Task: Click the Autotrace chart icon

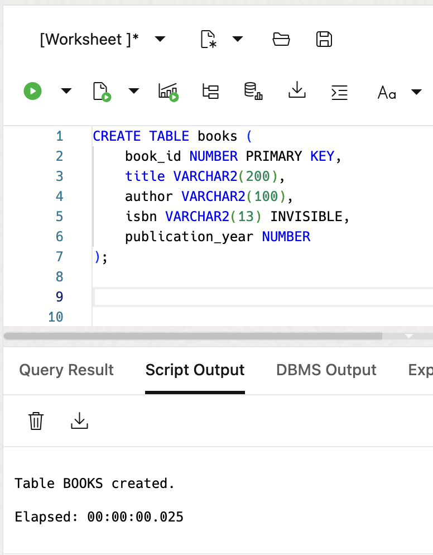Action: (169, 92)
